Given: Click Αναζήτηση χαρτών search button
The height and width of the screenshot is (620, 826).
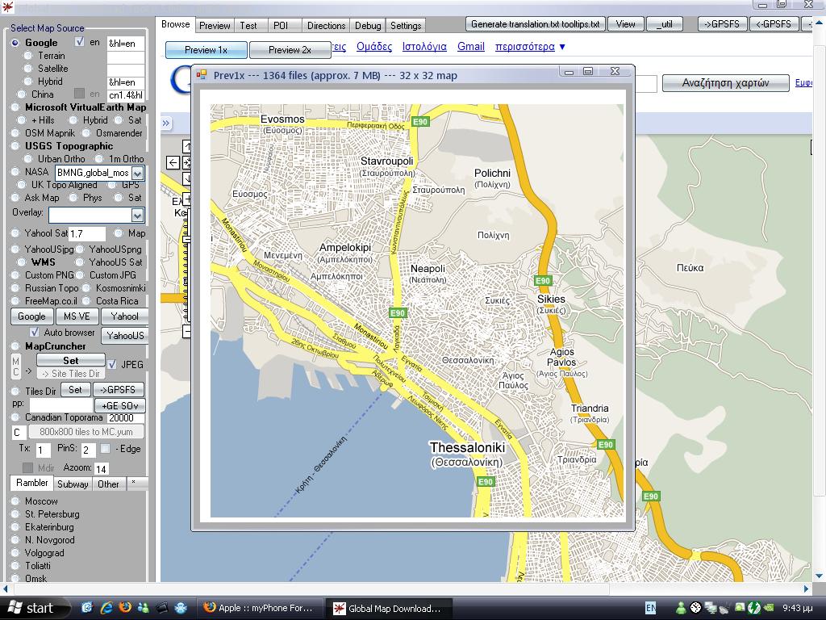Looking at the screenshot, I should [x=725, y=83].
